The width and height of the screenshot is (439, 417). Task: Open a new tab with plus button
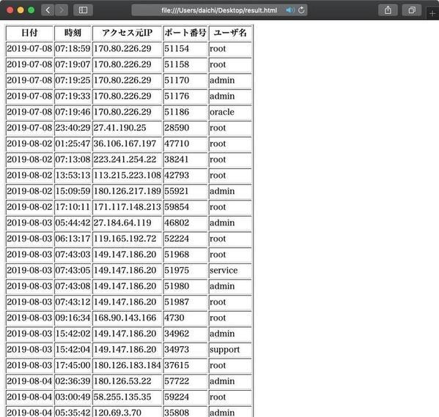[x=432, y=13]
